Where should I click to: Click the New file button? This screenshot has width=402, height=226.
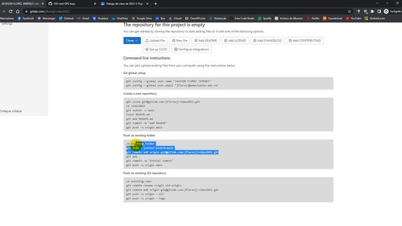(x=180, y=40)
